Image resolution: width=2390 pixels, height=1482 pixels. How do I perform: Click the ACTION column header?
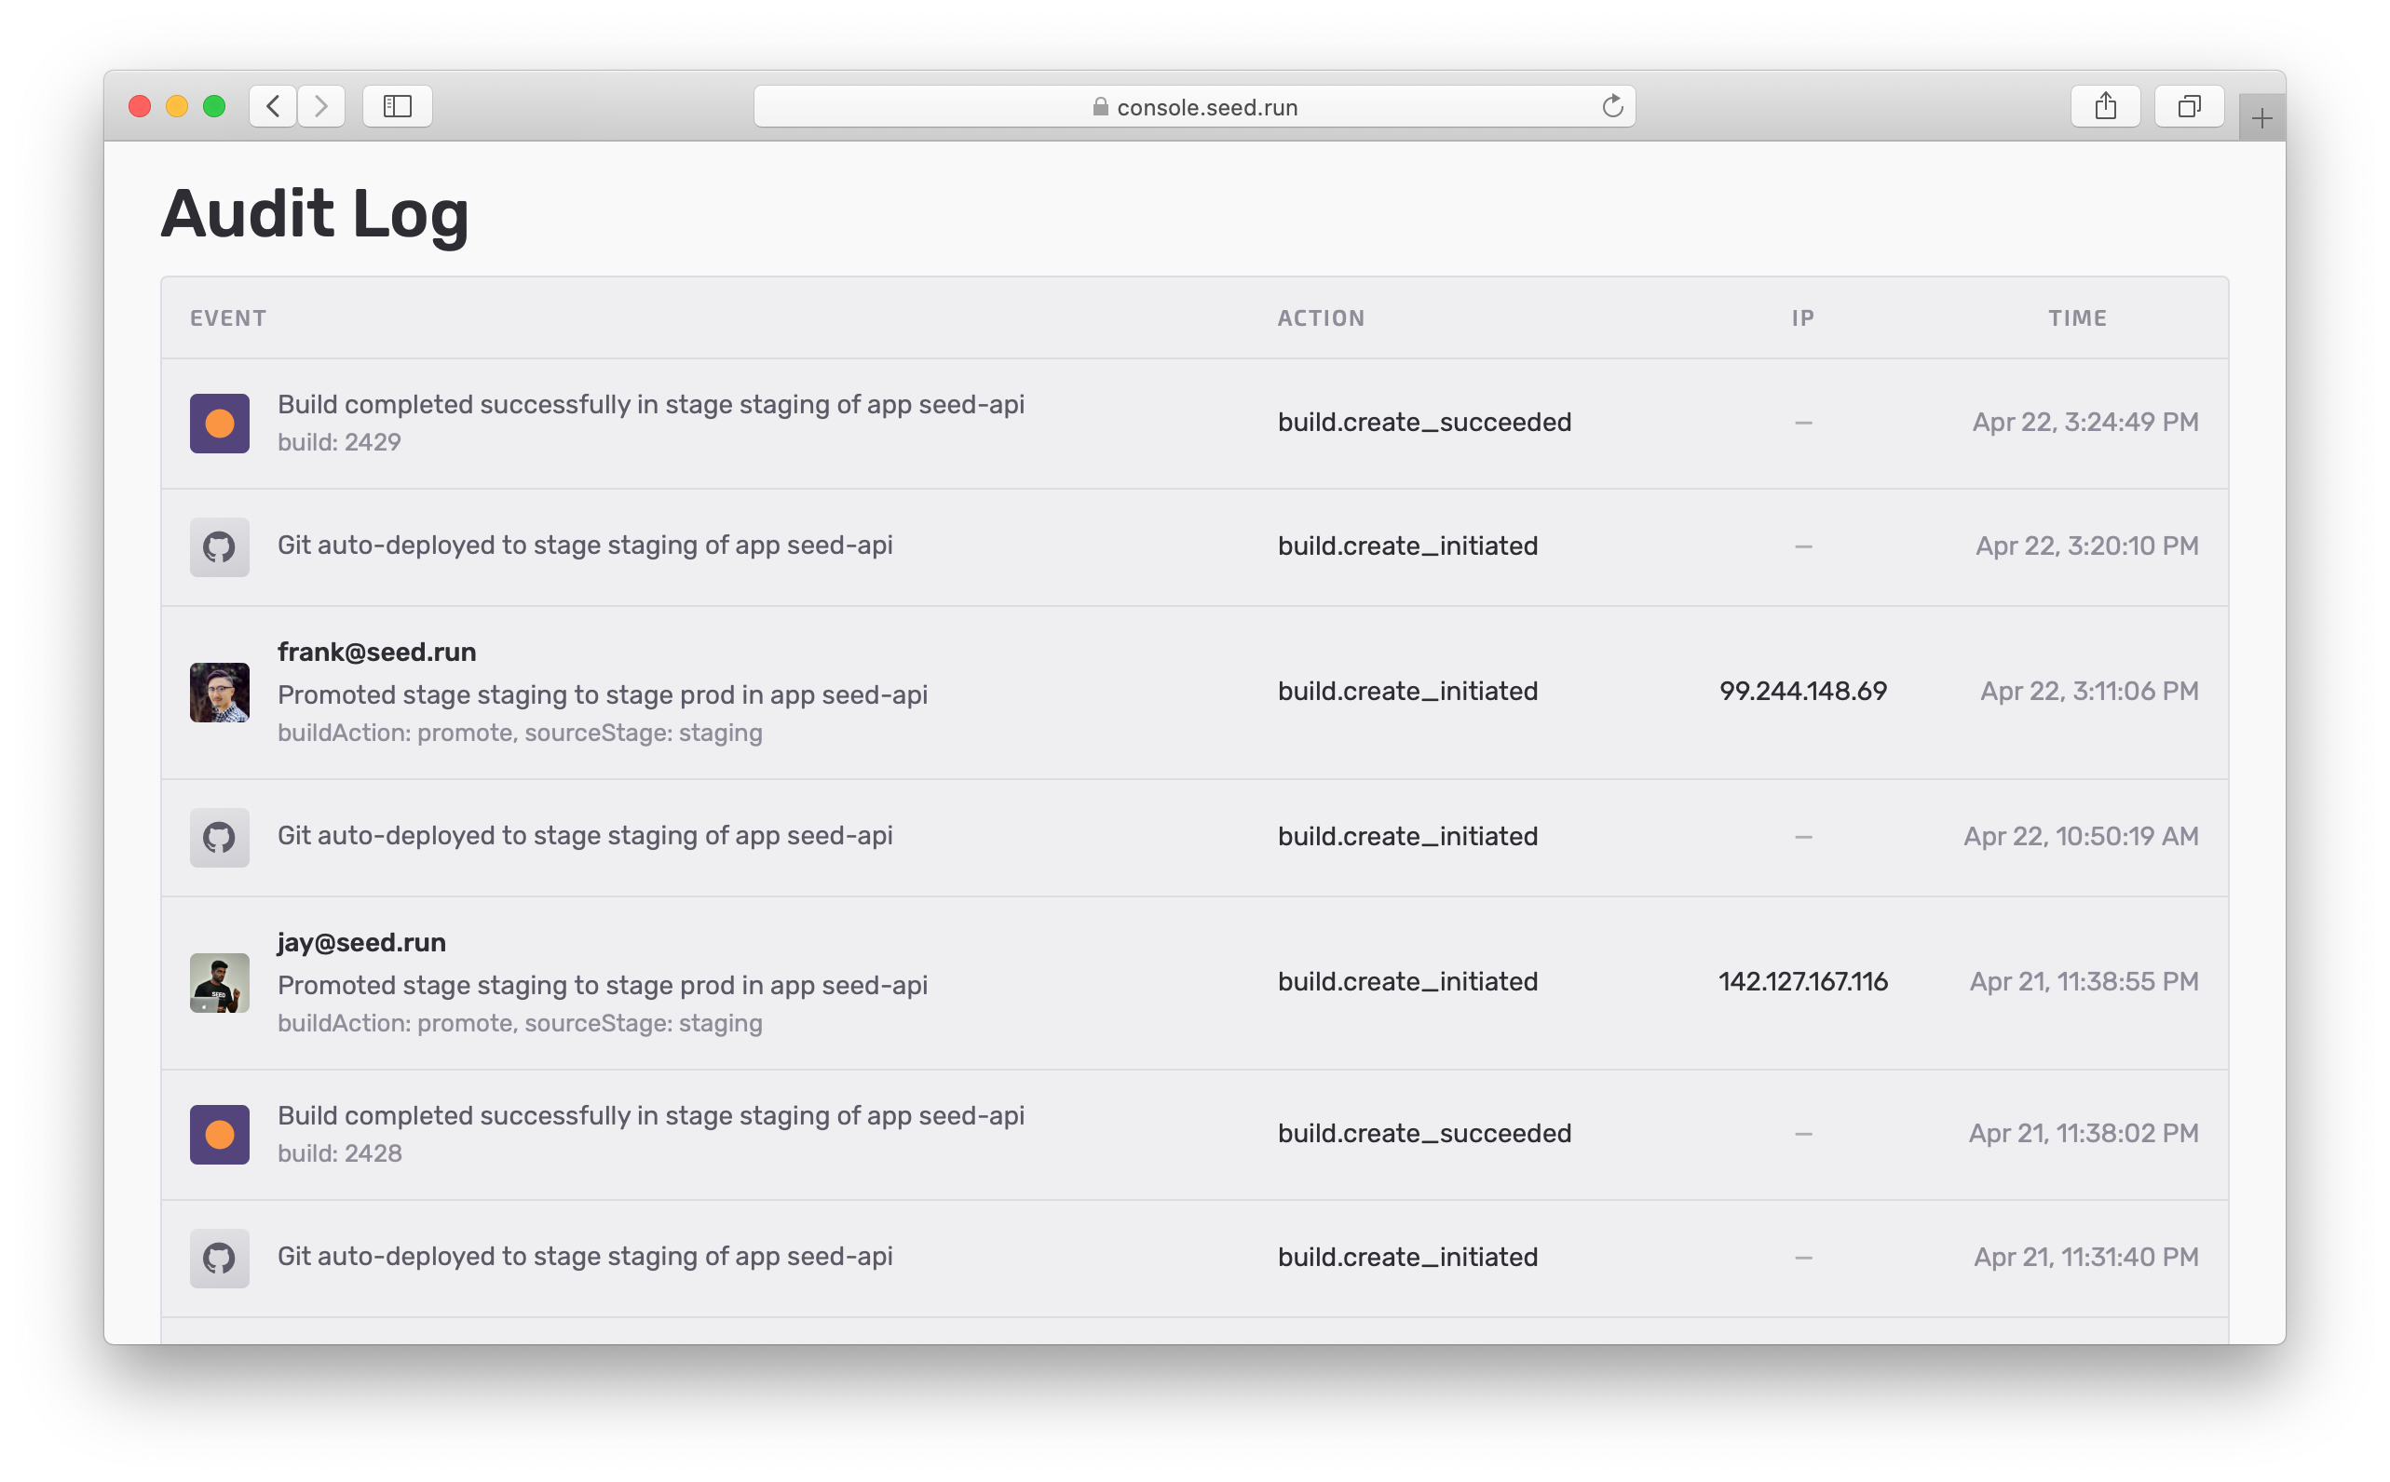[x=1320, y=317]
